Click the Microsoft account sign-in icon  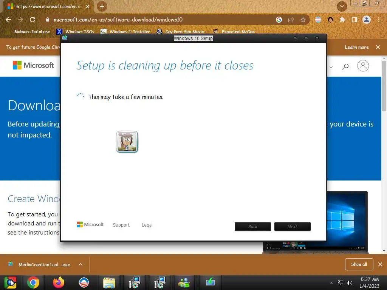[x=363, y=66]
